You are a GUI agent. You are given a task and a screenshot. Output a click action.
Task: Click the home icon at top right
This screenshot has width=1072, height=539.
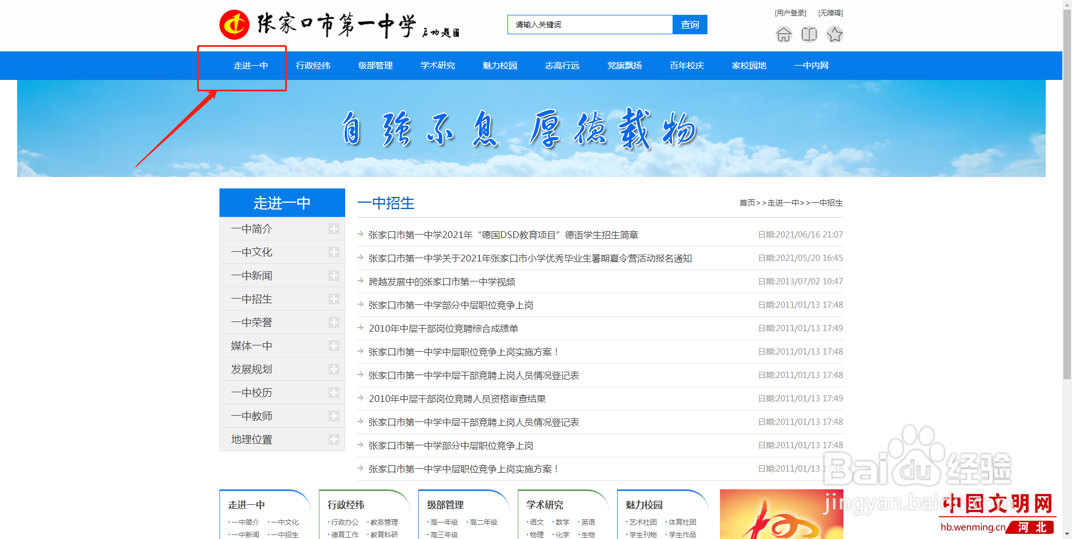[x=783, y=35]
